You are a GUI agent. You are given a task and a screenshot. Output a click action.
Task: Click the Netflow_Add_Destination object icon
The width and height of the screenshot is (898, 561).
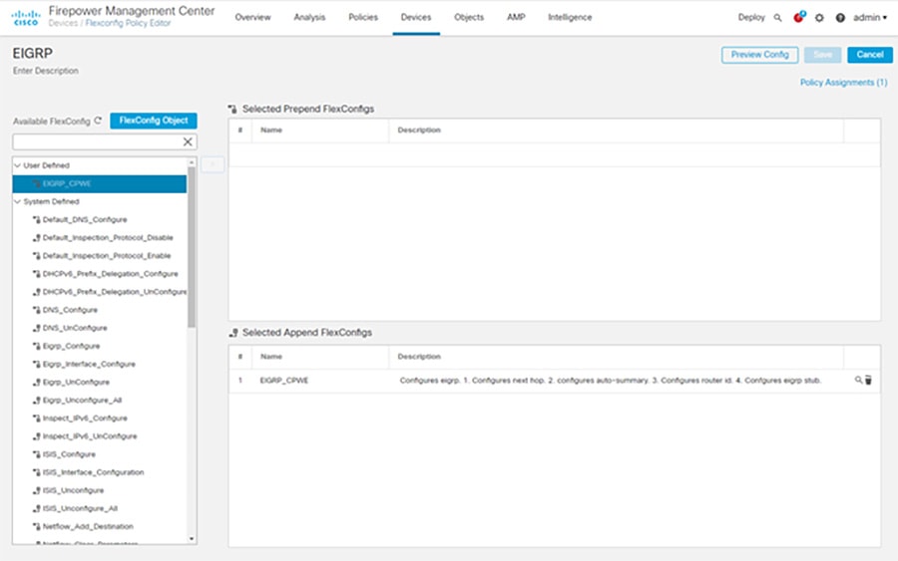pyautogui.click(x=37, y=526)
